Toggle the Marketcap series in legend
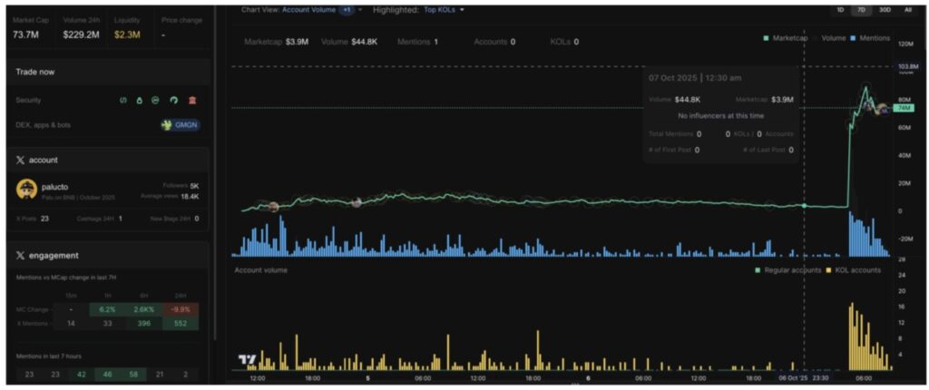 click(787, 39)
